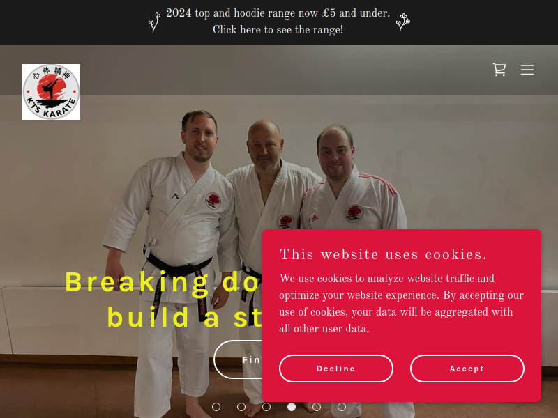Click the active filled fourth slide dot
Image resolution: width=558 pixels, height=418 pixels.
[x=292, y=407]
